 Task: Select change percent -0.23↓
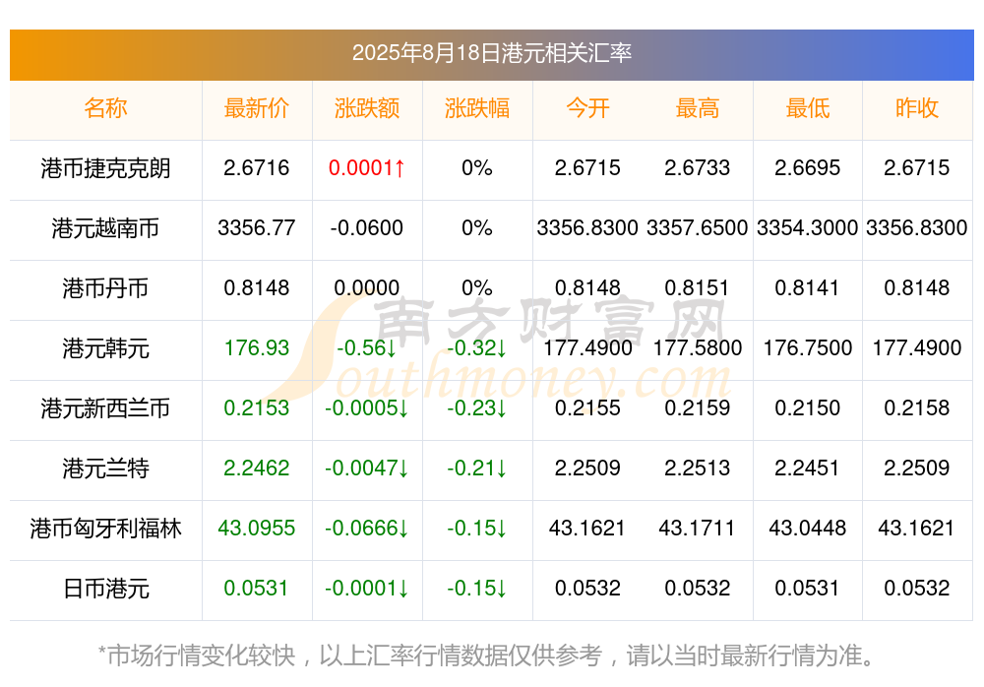477,408
